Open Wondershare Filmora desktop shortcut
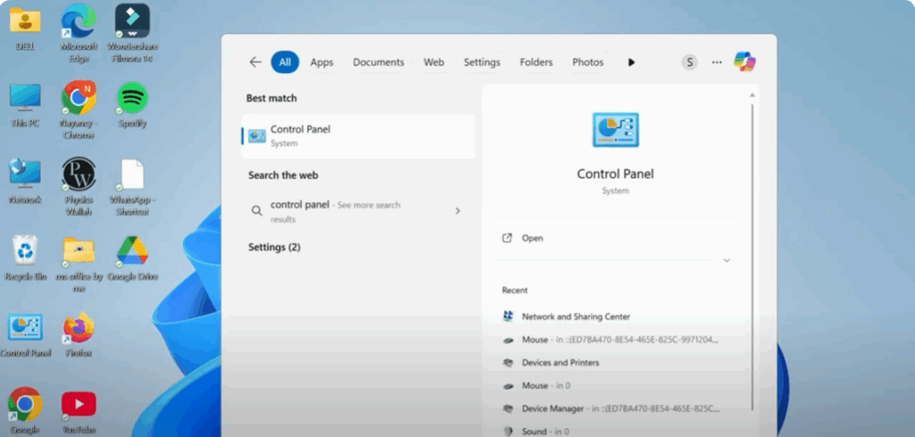Viewport: 915px width, 437px height. coord(132,21)
